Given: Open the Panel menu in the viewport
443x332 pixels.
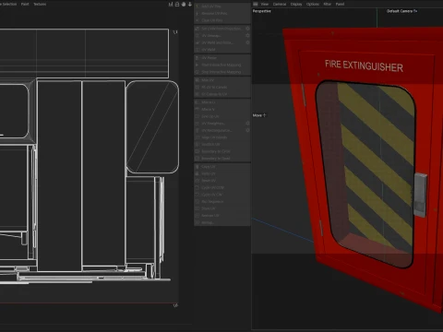Looking at the screenshot, I should pyautogui.click(x=340, y=4).
